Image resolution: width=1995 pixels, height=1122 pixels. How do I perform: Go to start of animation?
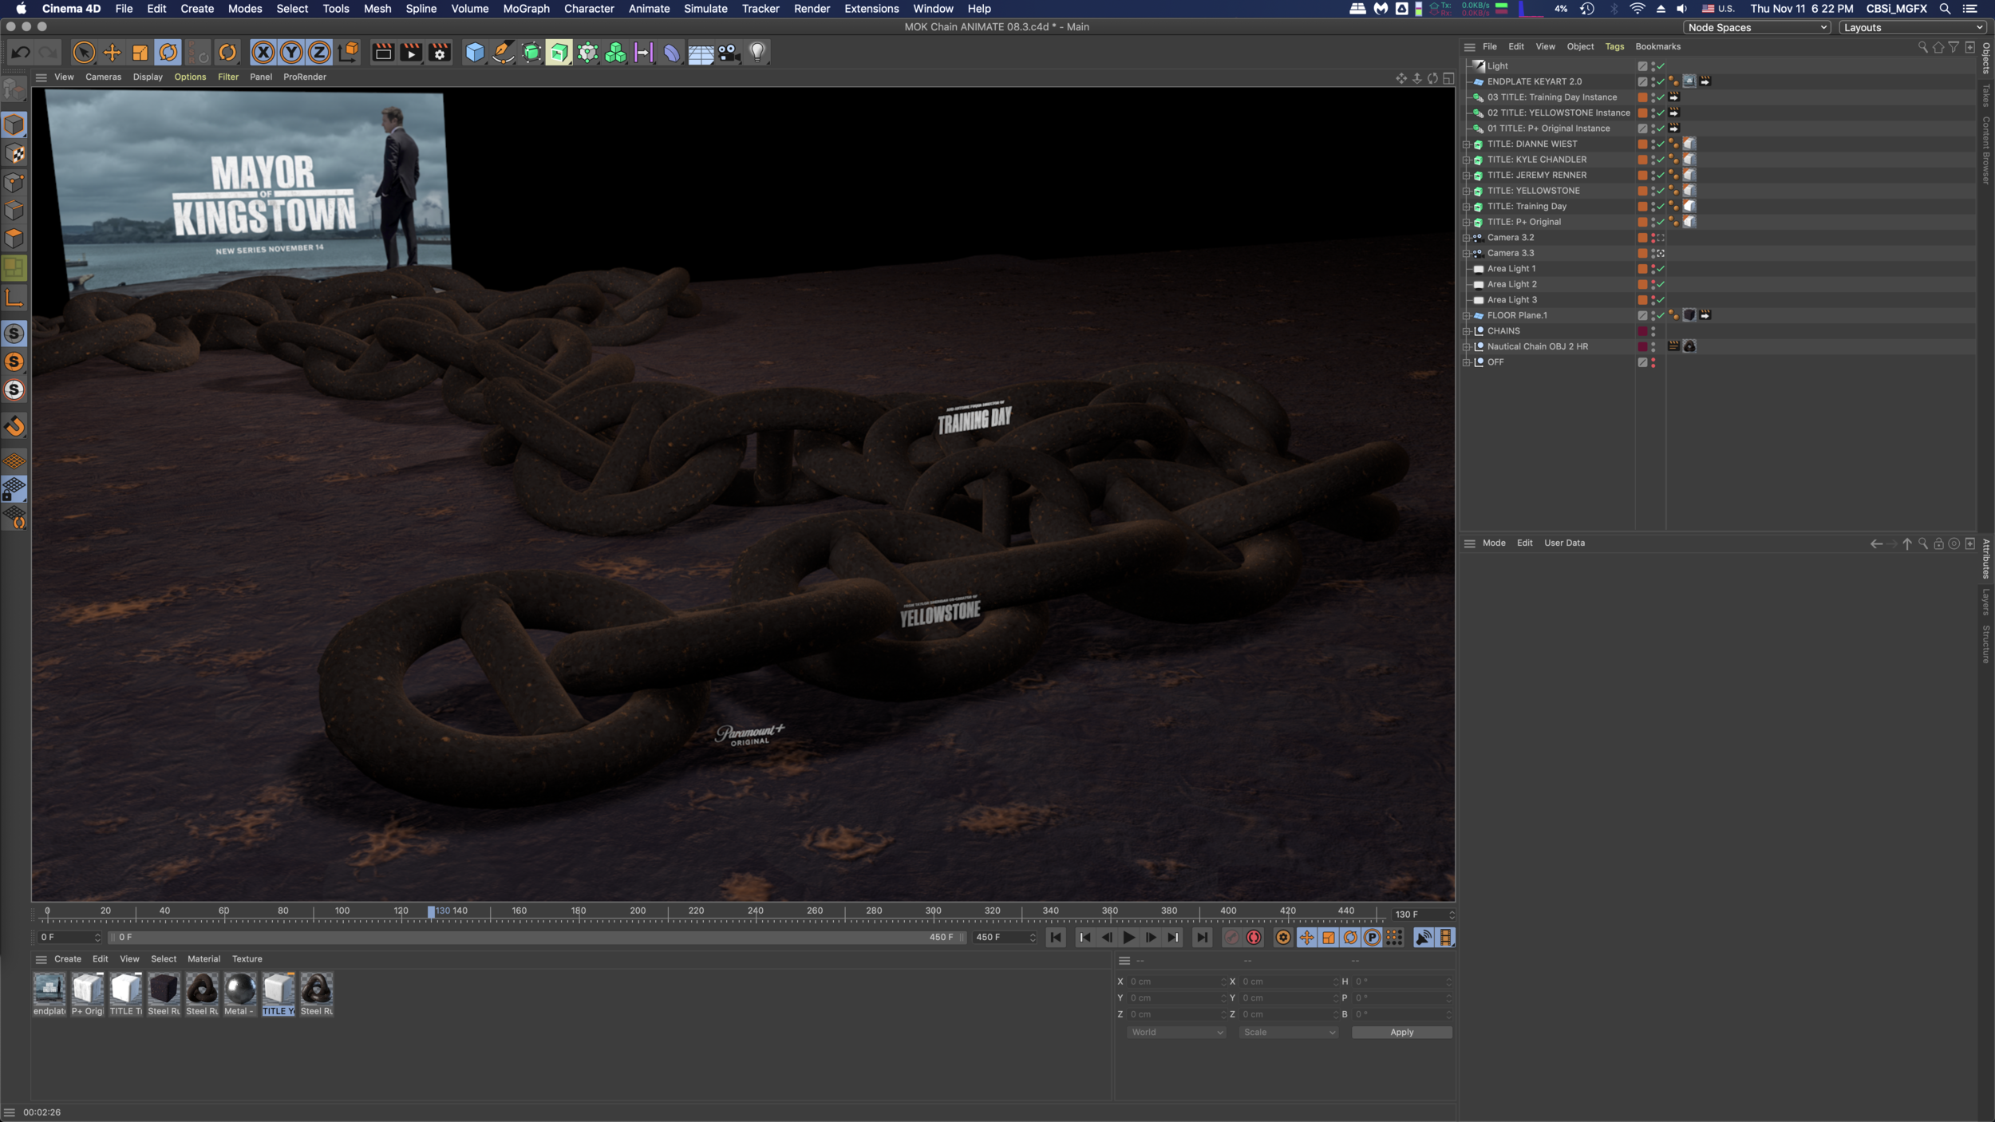[x=1056, y=938]
